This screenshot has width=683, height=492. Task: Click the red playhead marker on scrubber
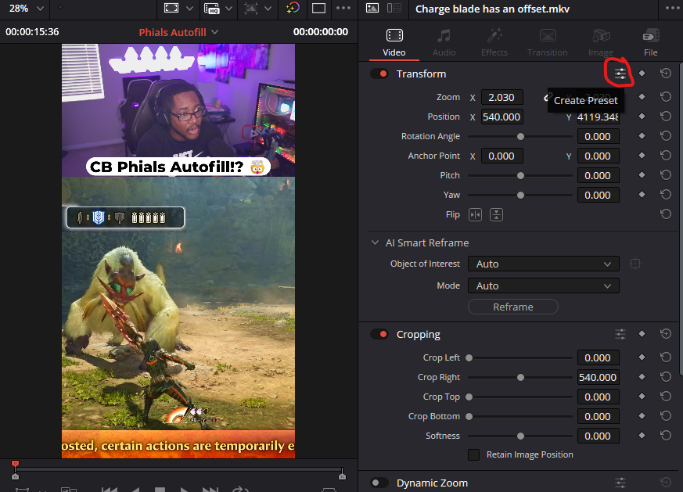click(x=15, y=465)
